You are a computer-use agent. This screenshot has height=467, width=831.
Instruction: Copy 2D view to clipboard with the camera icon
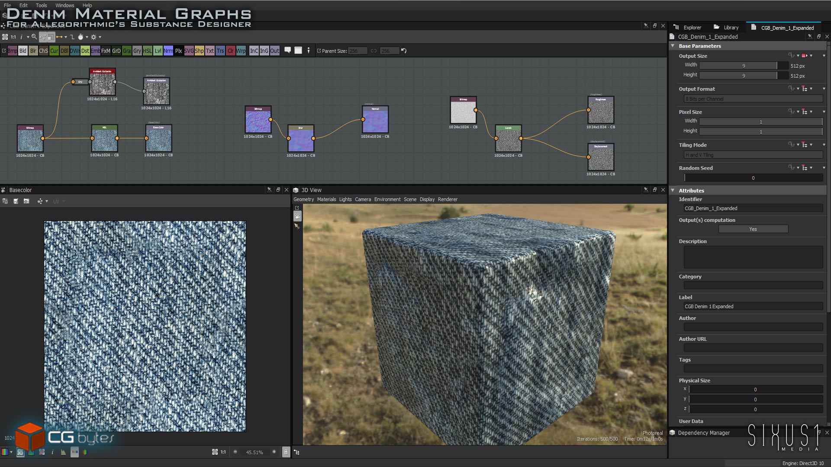click(26, 201)
